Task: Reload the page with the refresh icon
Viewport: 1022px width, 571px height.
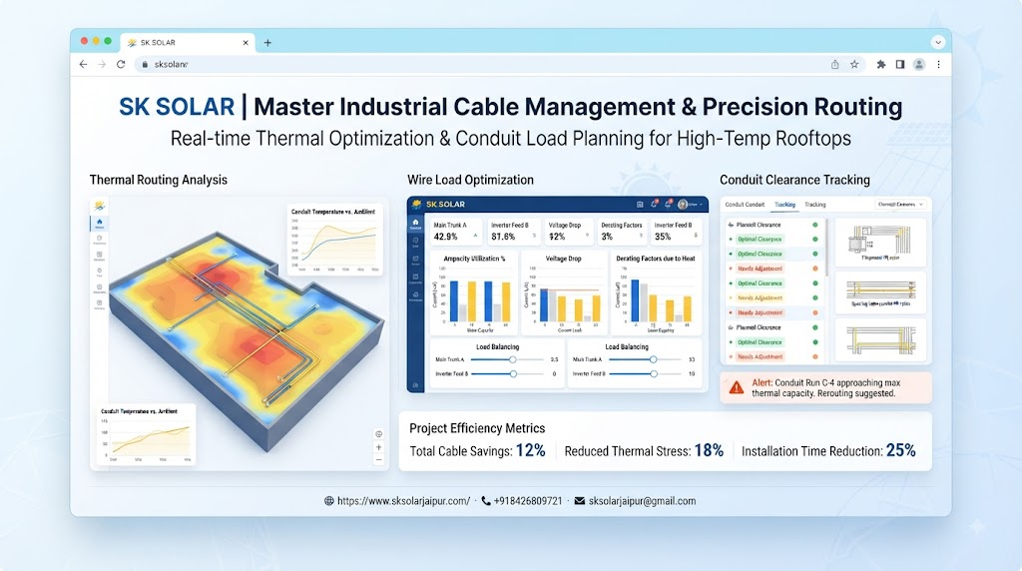Action: click(x=121, y=65)
